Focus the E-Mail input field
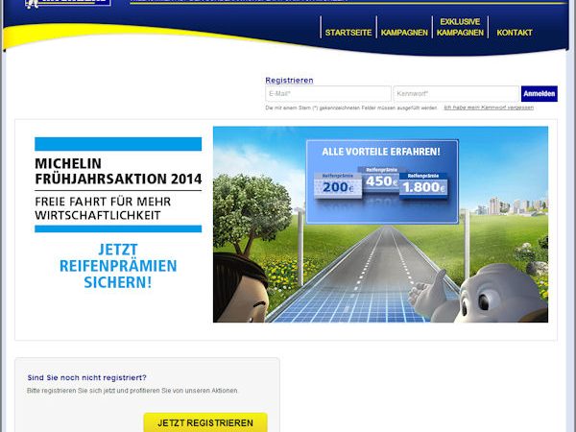 [328, 94]
